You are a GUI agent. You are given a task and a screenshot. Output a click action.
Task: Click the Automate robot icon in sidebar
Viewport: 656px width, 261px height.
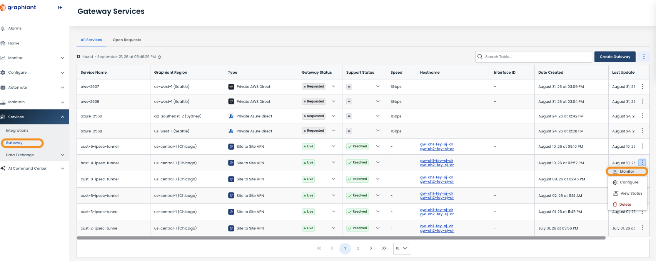[x=3, y=88]
